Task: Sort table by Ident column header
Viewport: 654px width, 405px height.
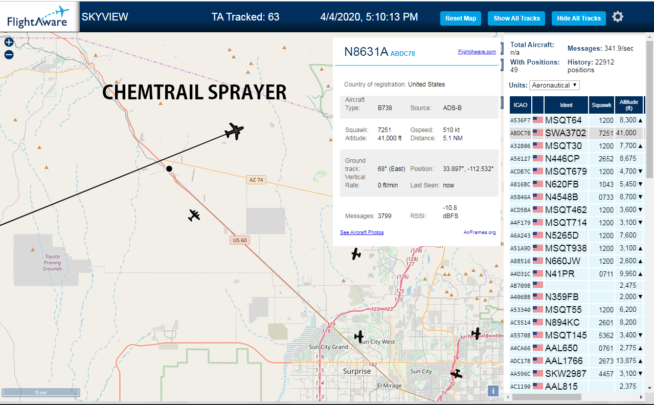Action: point(567,105)
